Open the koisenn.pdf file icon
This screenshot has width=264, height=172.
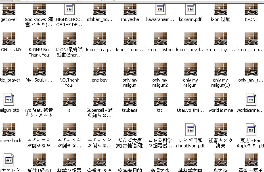[x=191, y=9]
